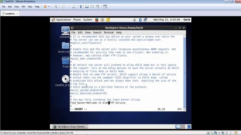The image size is (241, 135).
Task: Open the clock showing Wed May 15
Action: point(166,20)
